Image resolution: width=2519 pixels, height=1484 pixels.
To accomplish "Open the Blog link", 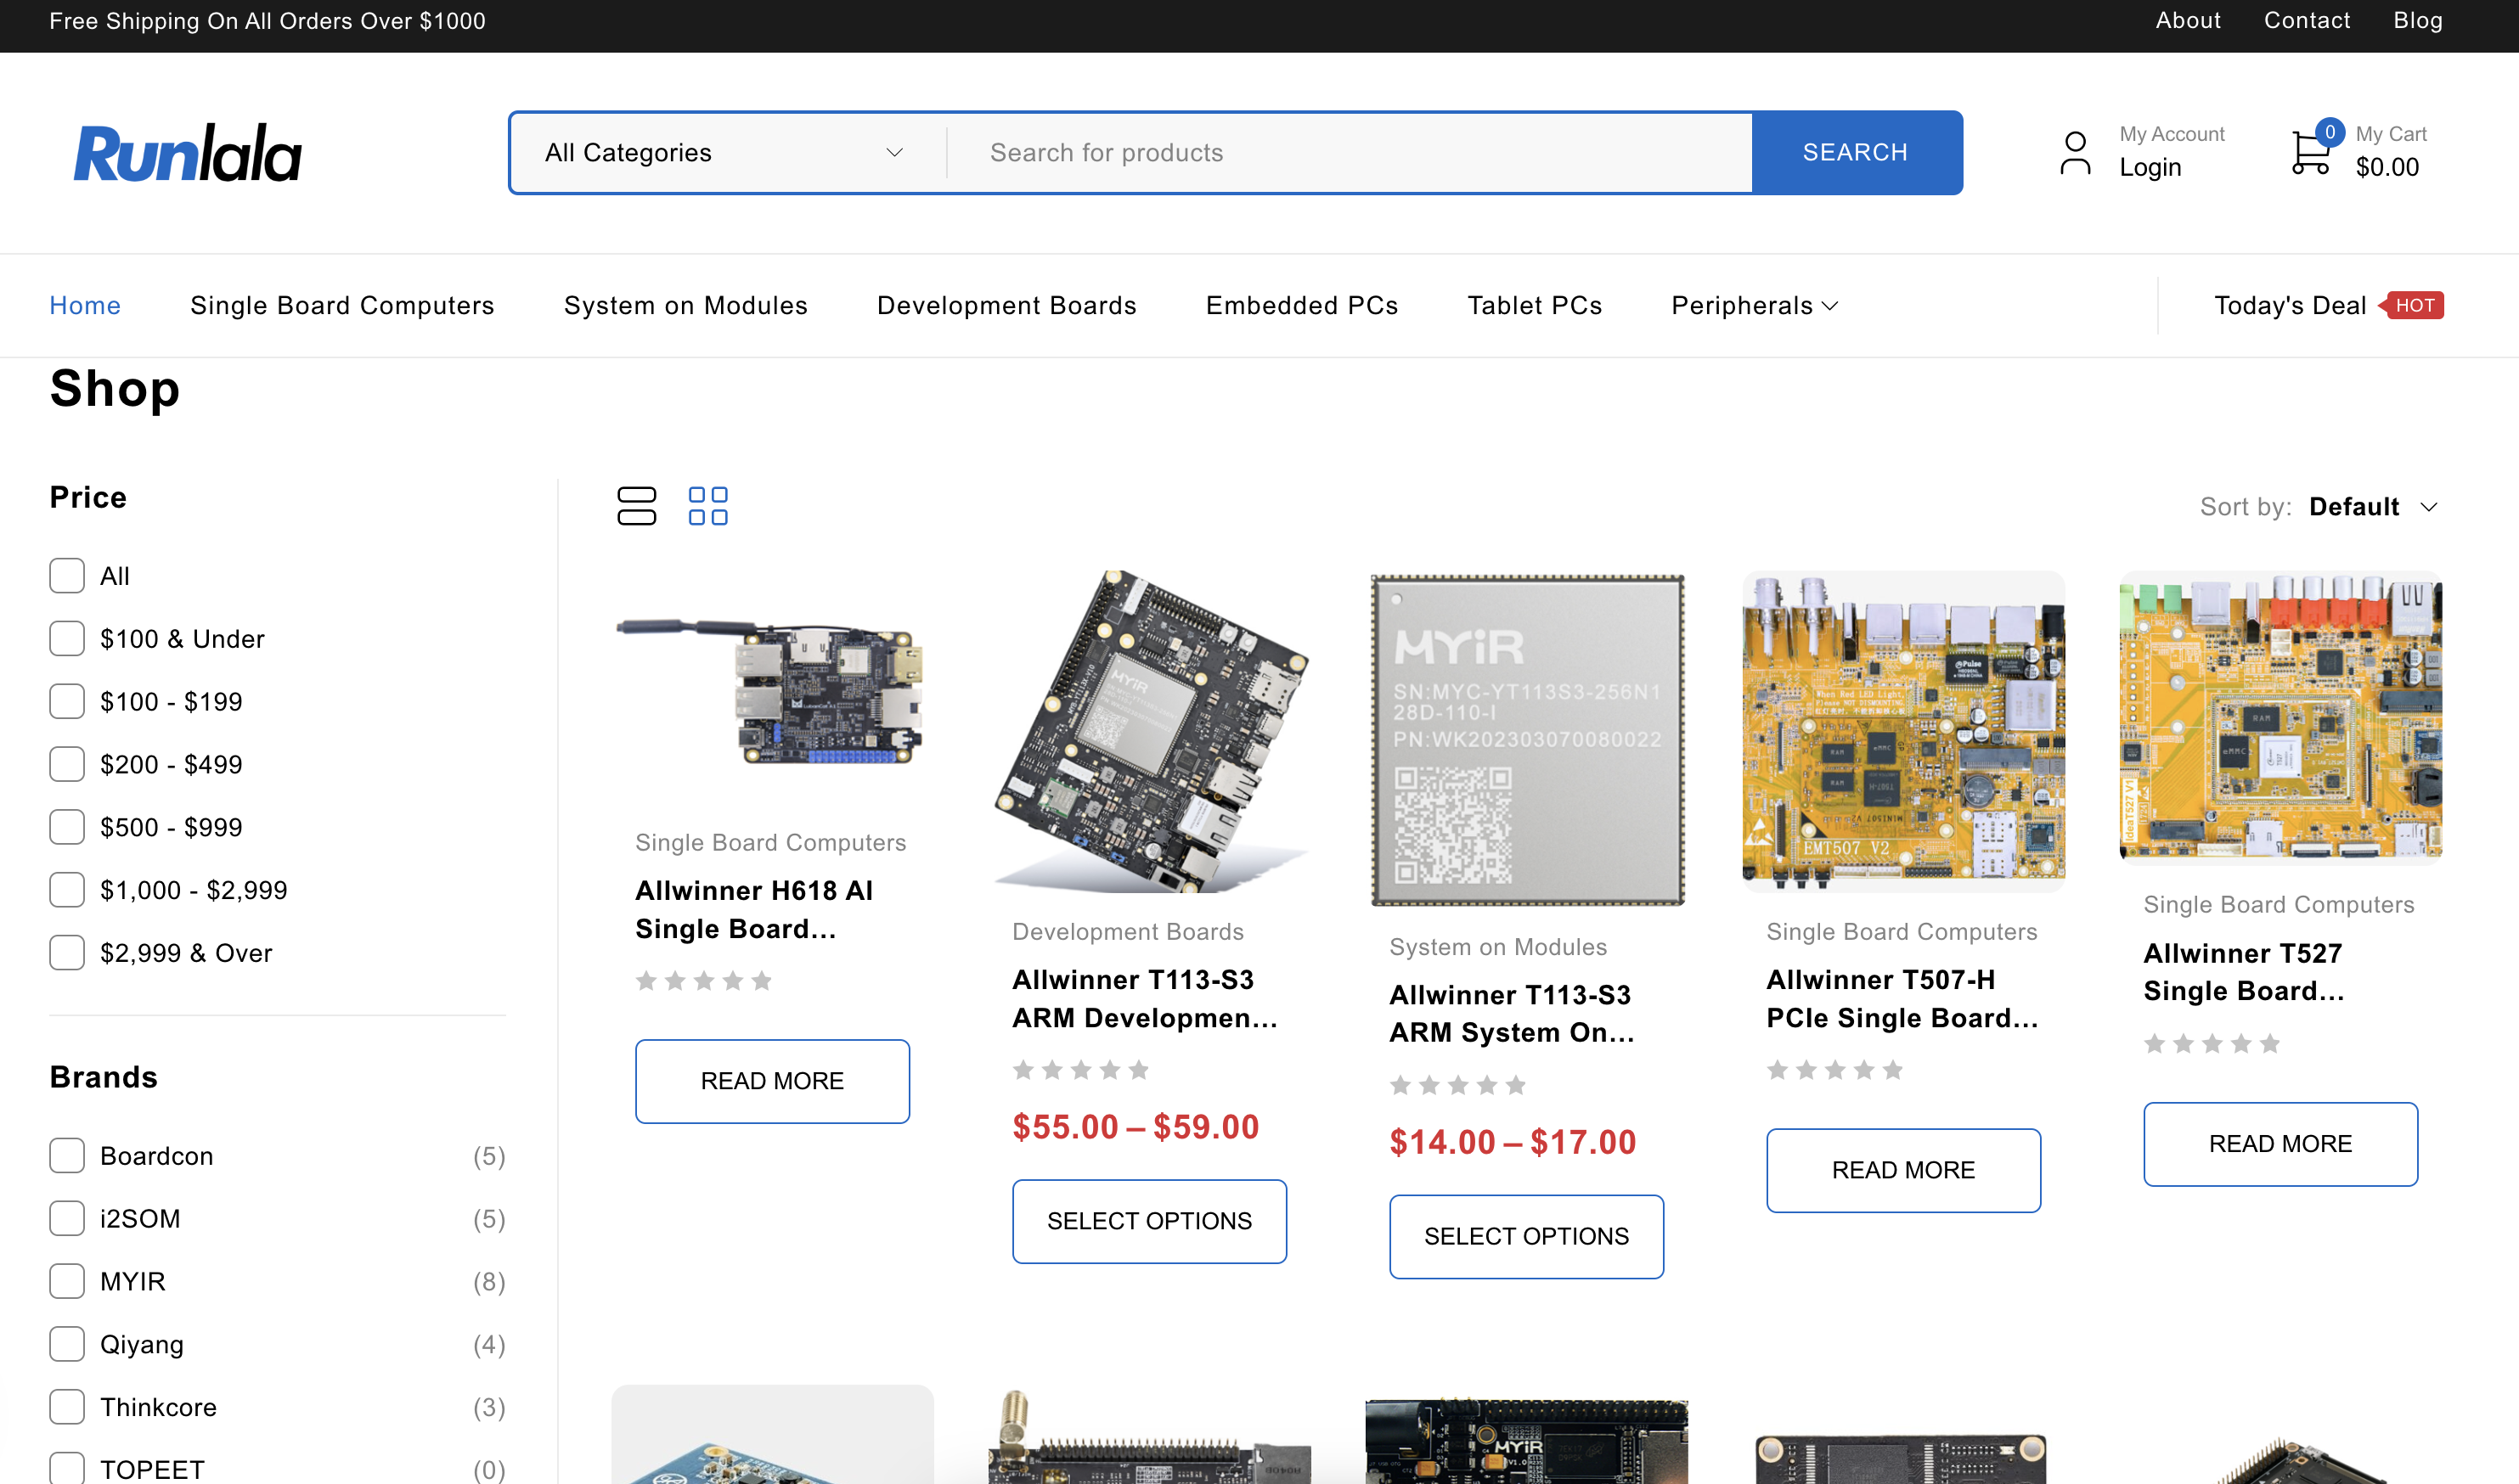I will click(2418, 21).
